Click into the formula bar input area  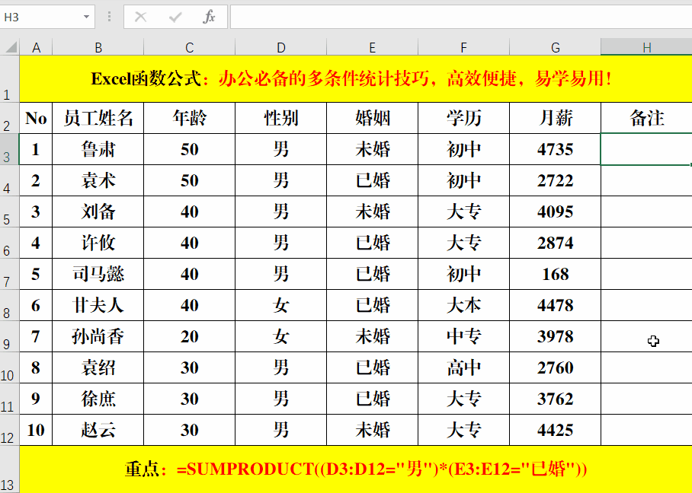click(x=461, y=17)
